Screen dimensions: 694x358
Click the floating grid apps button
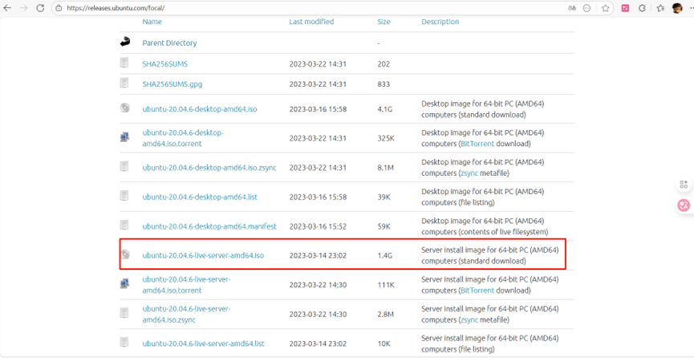(x=684, y=185)
